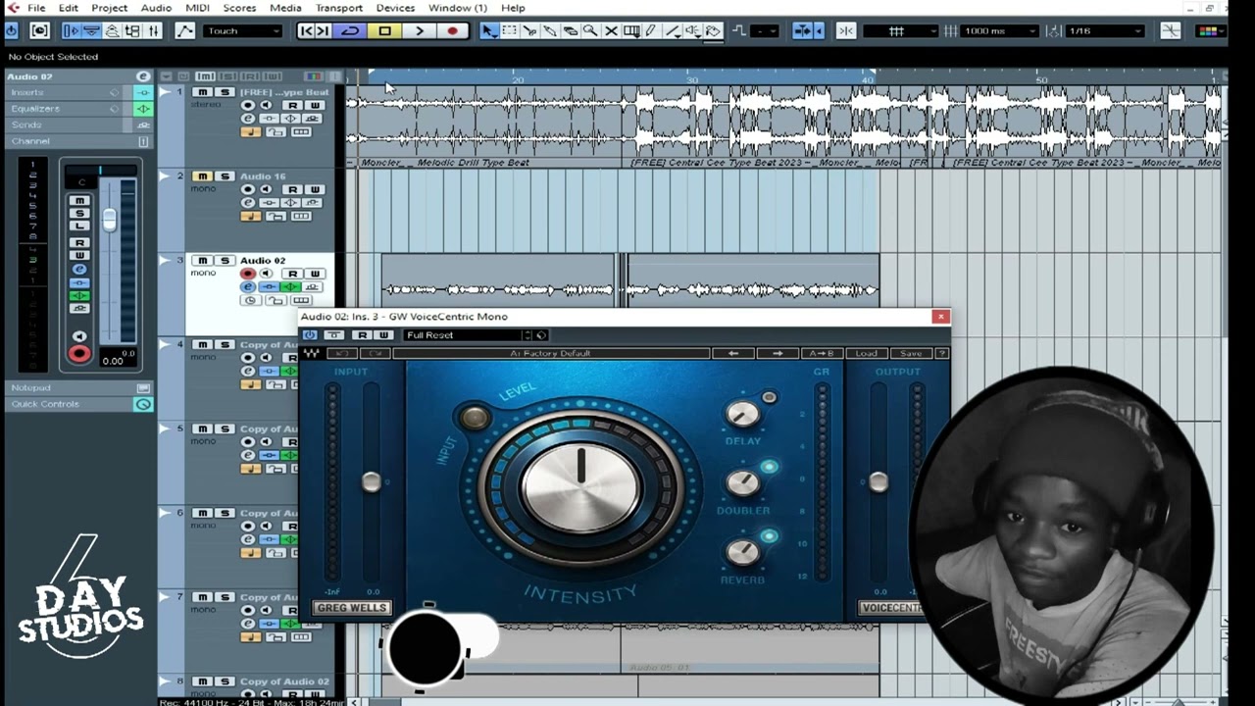Click the Reverb knob in VoiceCentric
This screenshot has height=706, width=1255.
[743, 553]
